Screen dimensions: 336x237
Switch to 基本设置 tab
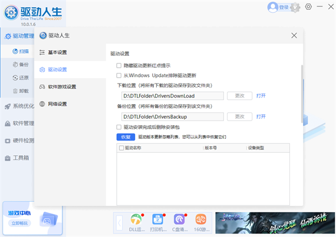(70, 52)
